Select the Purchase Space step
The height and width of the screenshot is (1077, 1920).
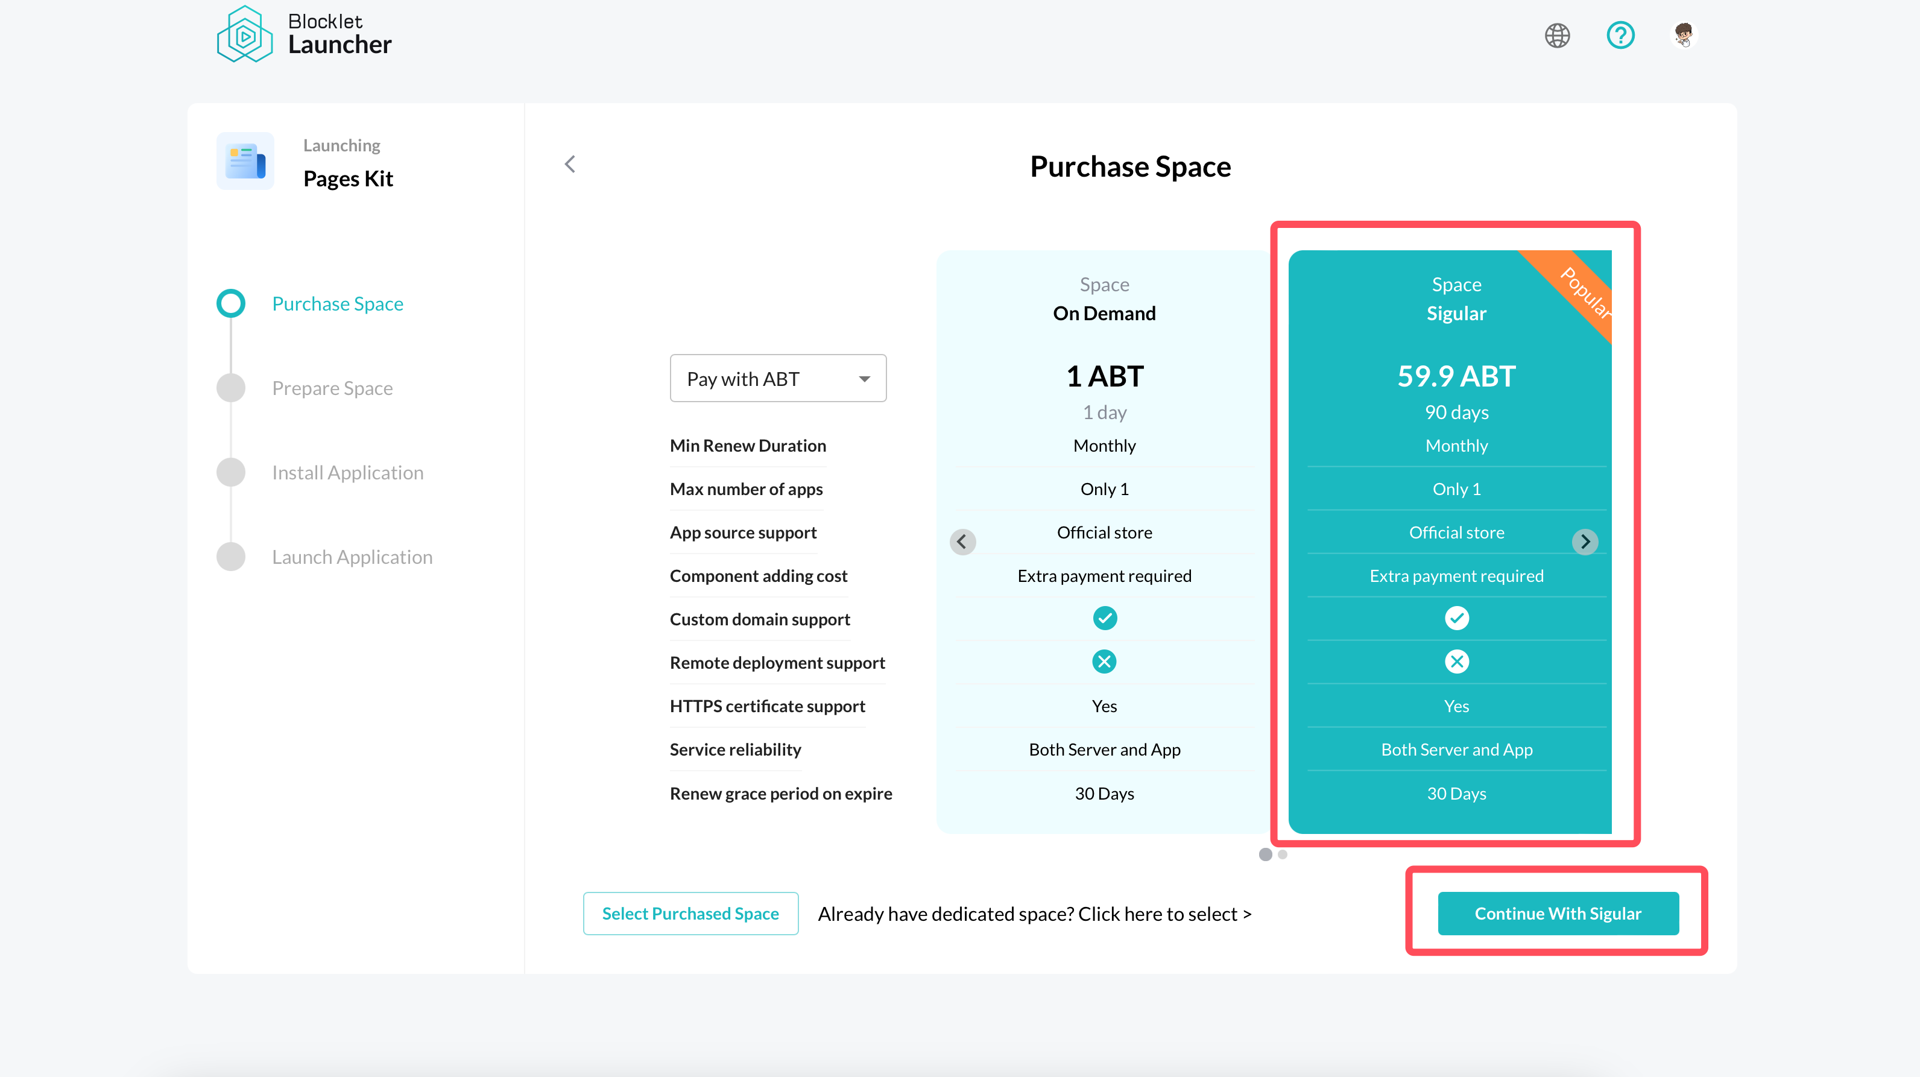337,303
